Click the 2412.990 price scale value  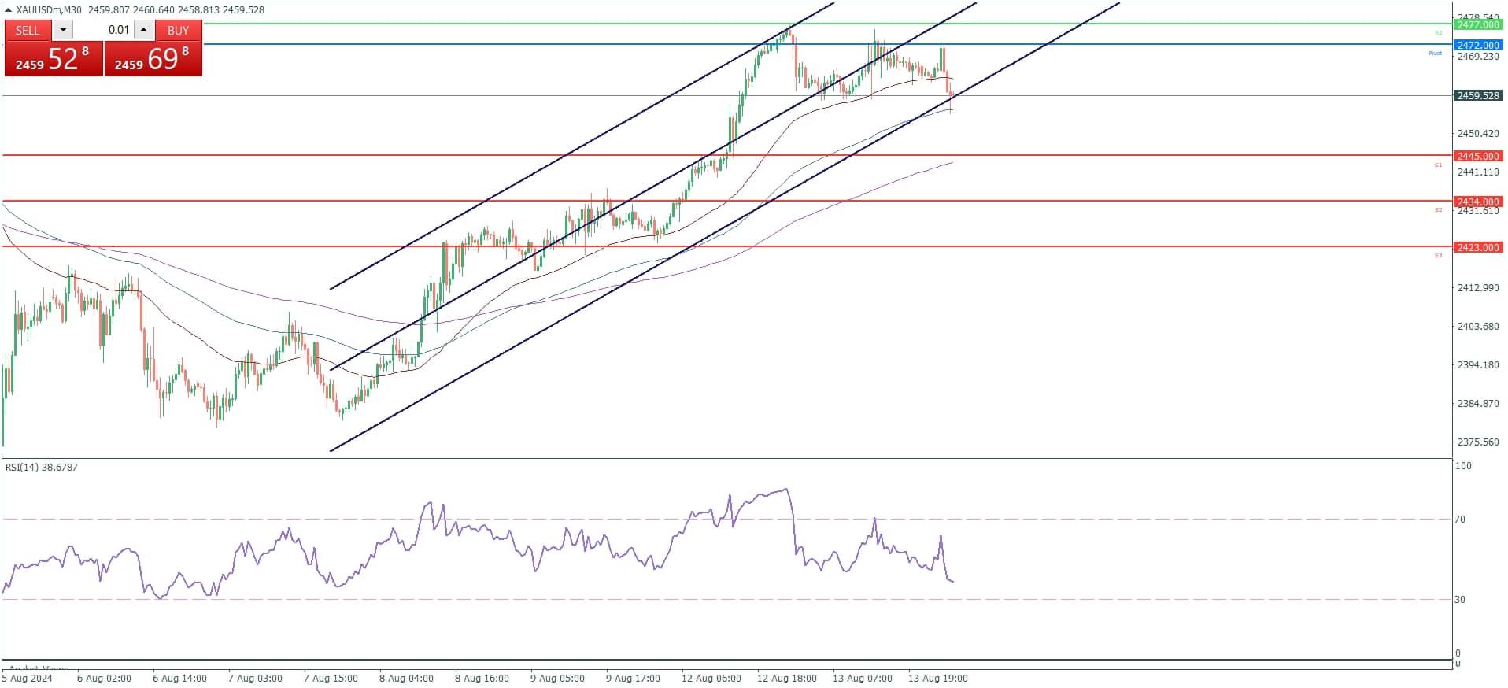1478,287
